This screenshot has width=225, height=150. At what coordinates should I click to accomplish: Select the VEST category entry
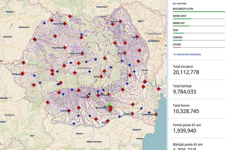175,30
